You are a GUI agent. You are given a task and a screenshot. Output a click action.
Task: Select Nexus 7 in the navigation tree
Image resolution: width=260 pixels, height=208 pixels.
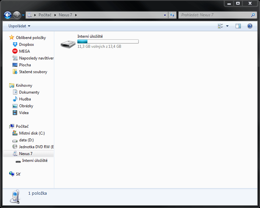pyautogui.click(x=26, y=154)
